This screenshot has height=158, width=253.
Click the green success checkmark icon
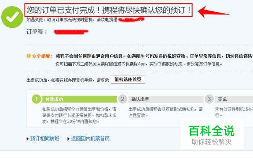click(x=12, y=17)
